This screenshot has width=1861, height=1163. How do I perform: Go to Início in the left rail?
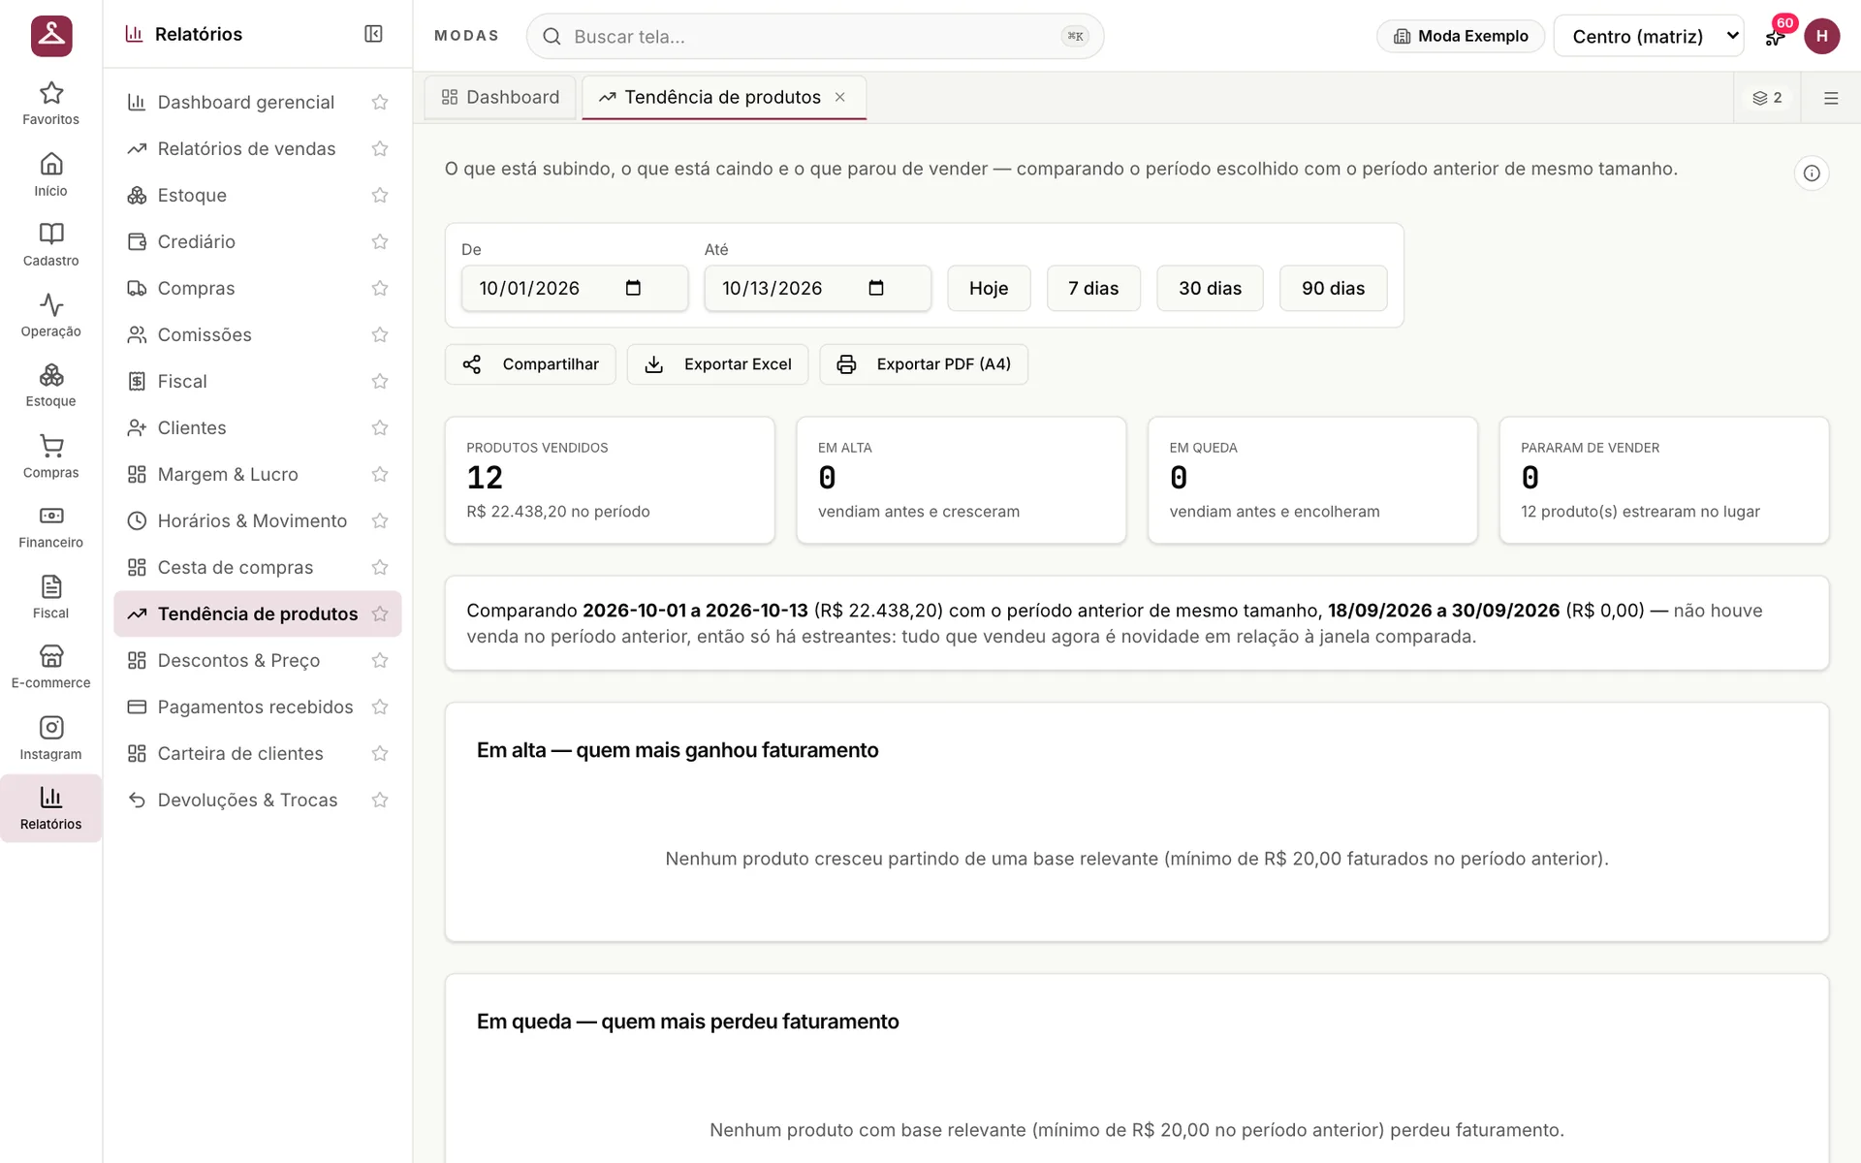[50, 174]
